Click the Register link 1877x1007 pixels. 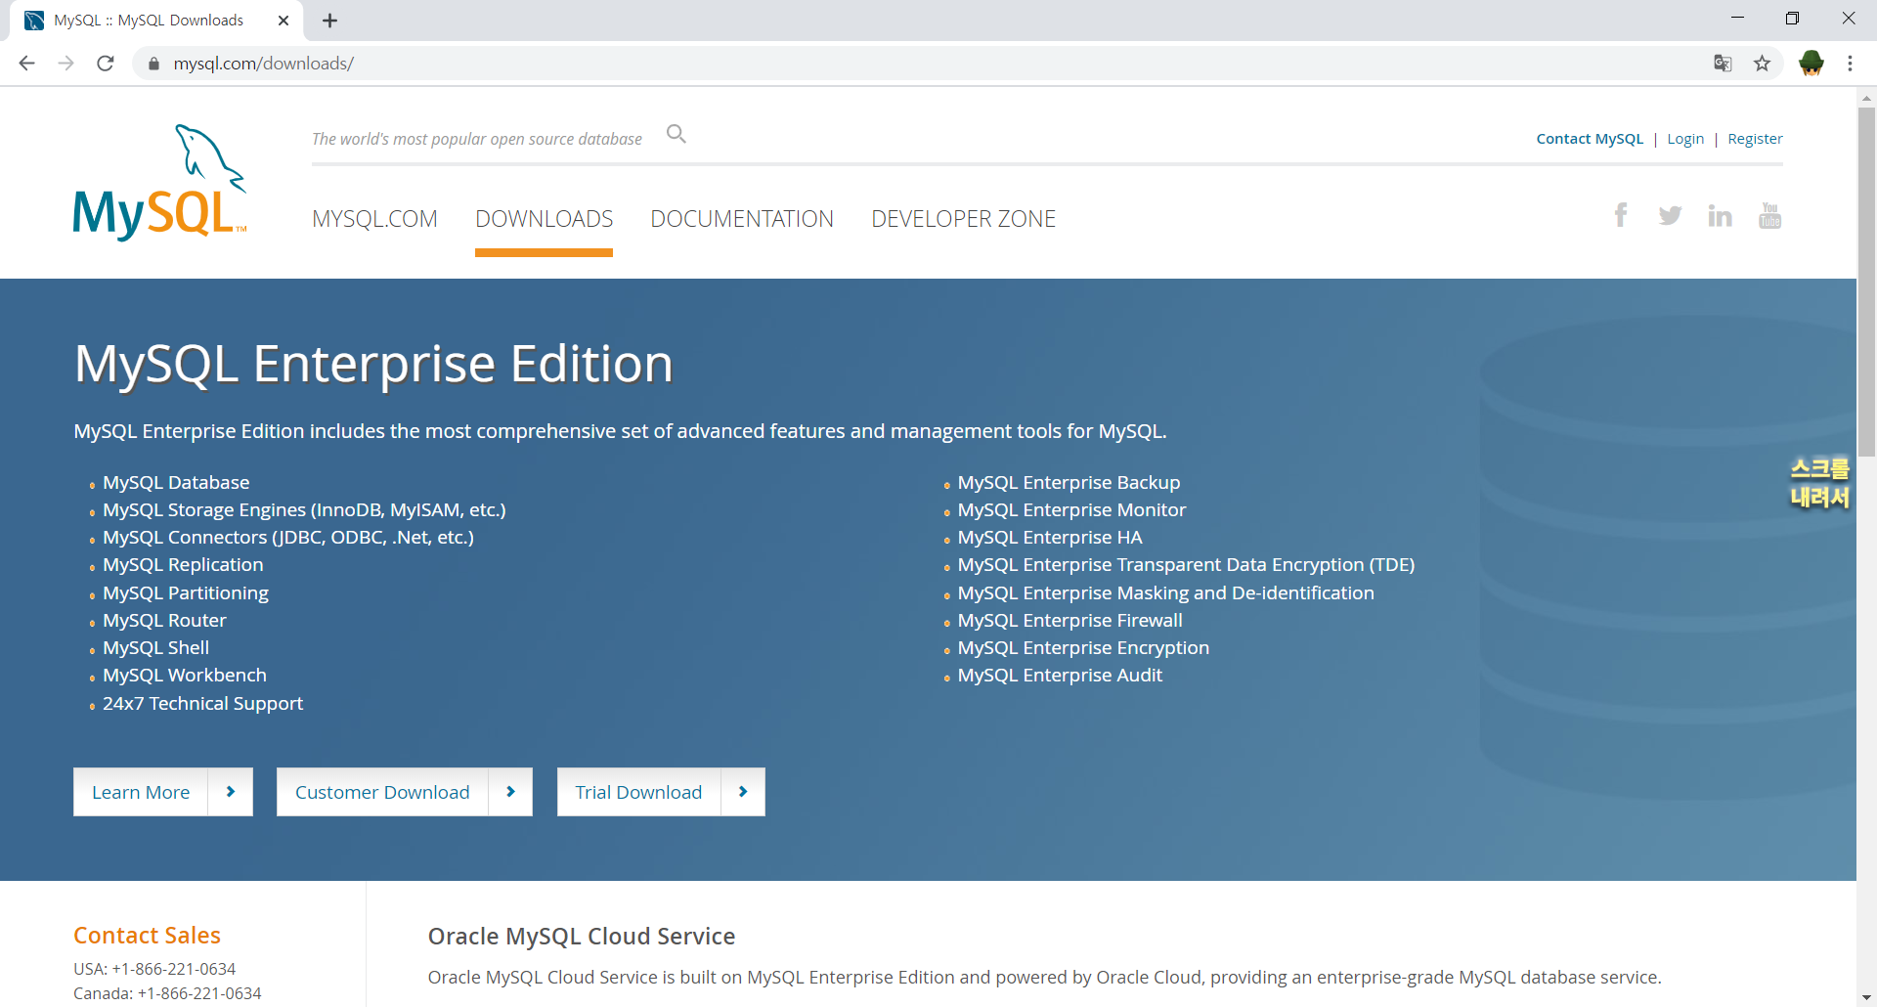[1755, 139]
